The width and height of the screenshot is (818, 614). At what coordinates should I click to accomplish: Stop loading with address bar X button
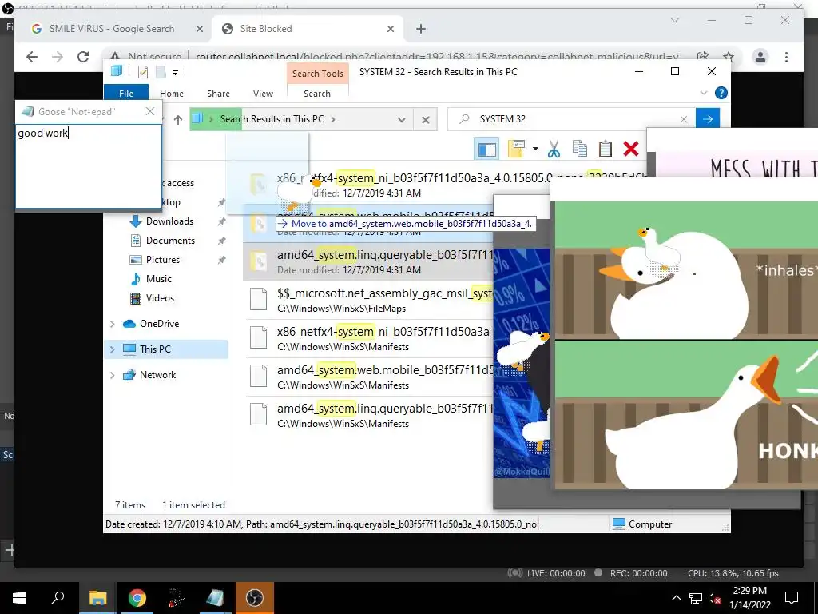(x=426, y=120)
